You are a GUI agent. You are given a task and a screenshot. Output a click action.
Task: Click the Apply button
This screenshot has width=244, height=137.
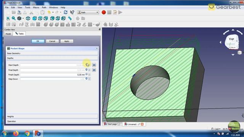click(x=67, y=41)
